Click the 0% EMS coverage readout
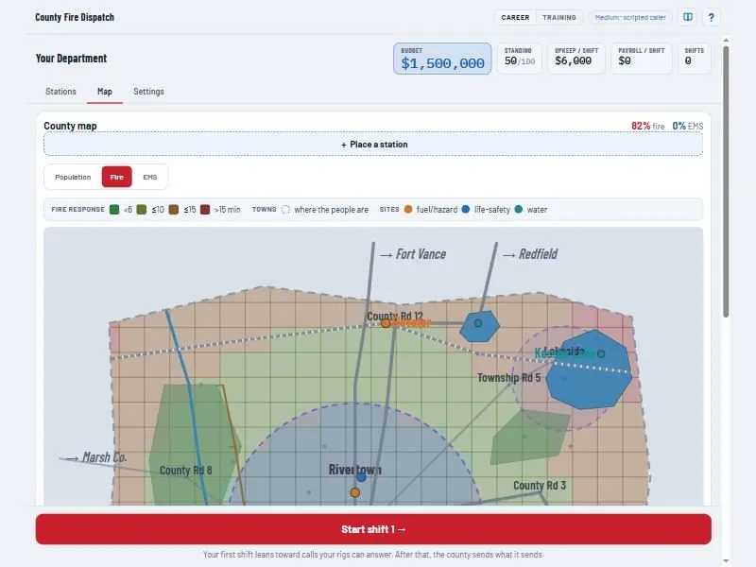The image size is (756, 567). [x=688, y=126]
